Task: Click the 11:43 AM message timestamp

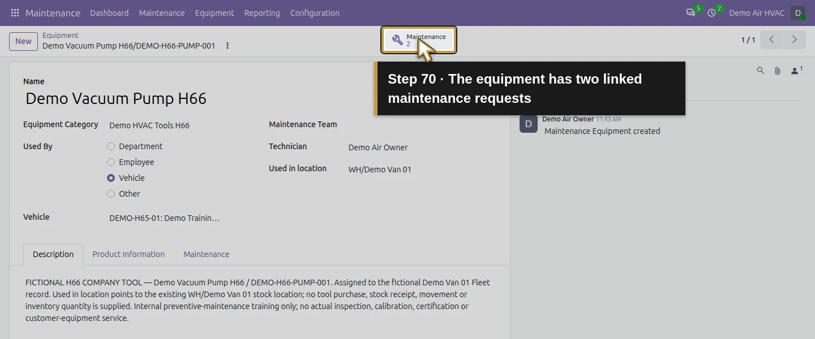Action: pyautogui.click(x=608, y=119)
